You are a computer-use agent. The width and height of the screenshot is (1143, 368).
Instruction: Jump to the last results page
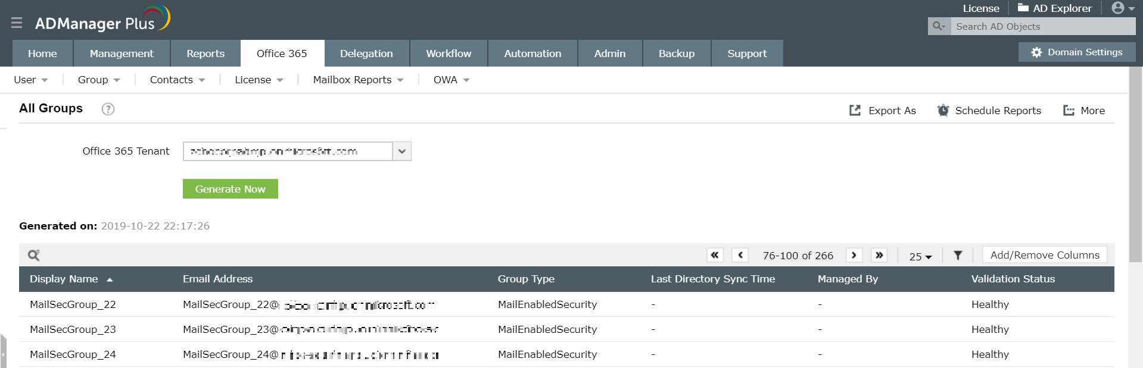click(x=879, y=255)
